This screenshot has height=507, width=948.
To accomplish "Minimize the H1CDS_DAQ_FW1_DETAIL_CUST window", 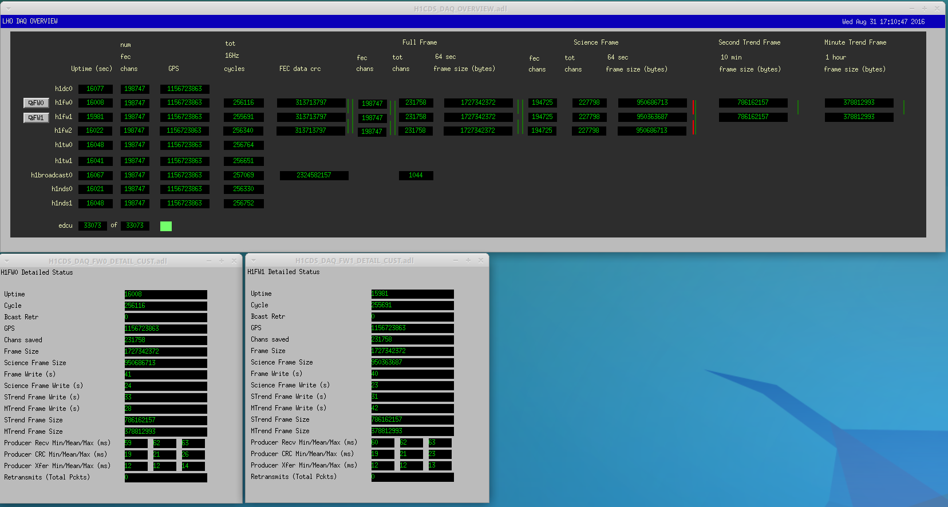I will click(456, 260).
